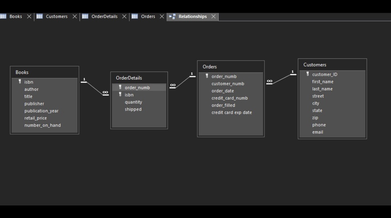Select the relationship line between Books and OrderDetails
The height and width of the screenshot is (218, 391).
[95, 88]
